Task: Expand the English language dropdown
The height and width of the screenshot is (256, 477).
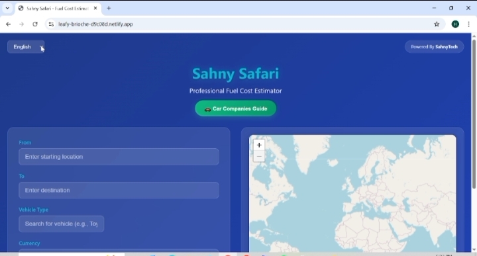Action: (x=26, y=47)
